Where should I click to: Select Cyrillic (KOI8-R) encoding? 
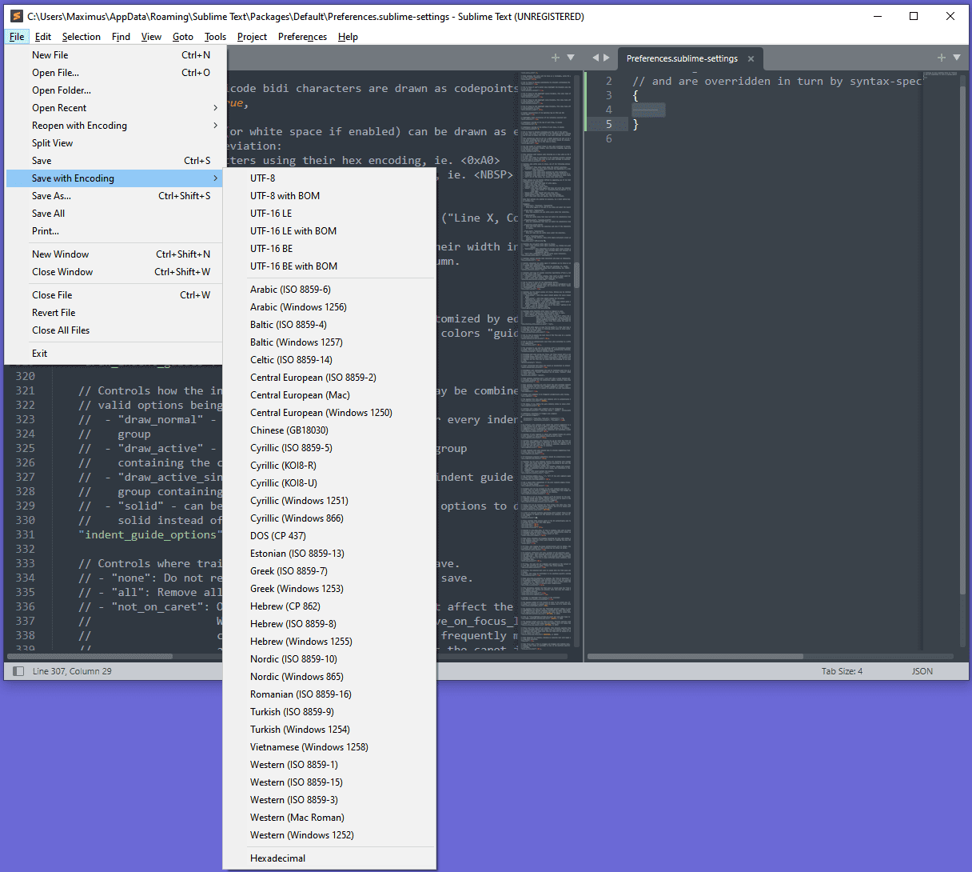tap(329, 466)
